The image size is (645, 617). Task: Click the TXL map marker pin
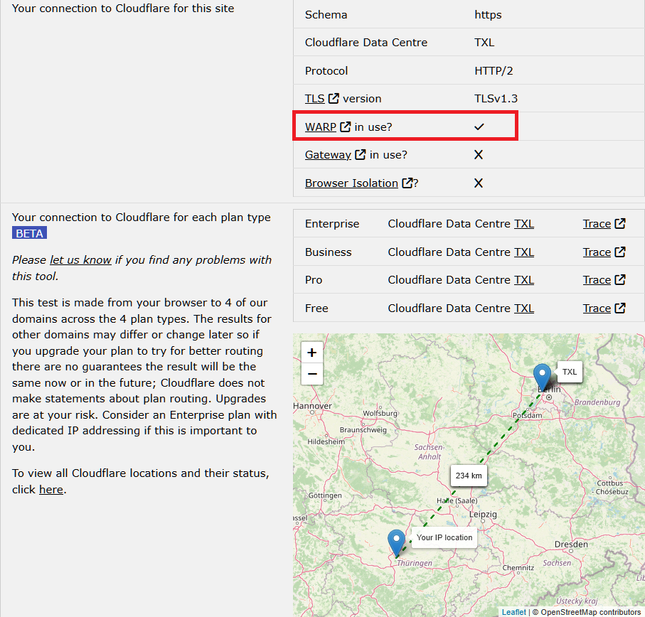pyautogui.click(x=542, y=377)
